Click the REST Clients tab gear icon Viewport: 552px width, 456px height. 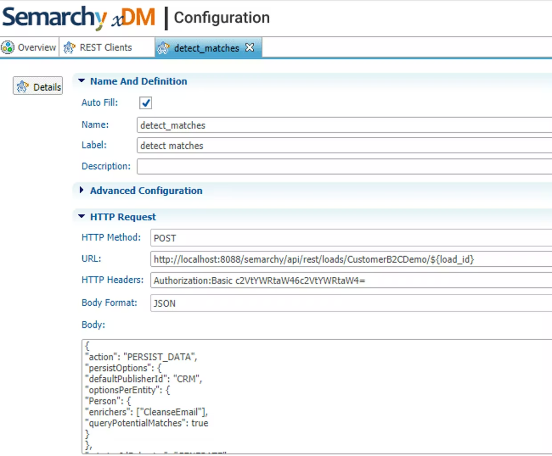coord(69,48)
